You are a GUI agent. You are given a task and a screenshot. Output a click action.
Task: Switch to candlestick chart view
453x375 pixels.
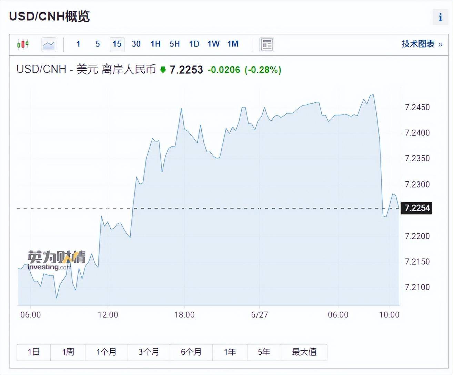23,44
